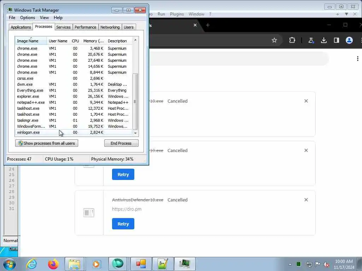Switch to Notepad++ taskbar button
Screen dimensions: 362x271
point(163,264)
